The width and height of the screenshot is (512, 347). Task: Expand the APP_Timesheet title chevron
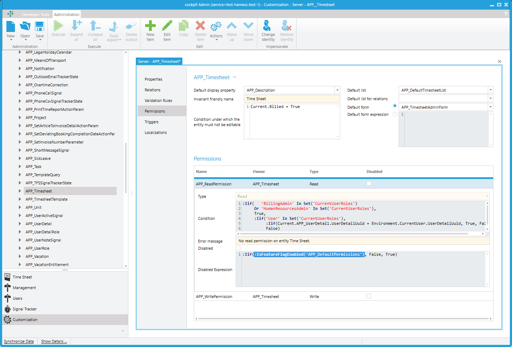tap(235, 77)
